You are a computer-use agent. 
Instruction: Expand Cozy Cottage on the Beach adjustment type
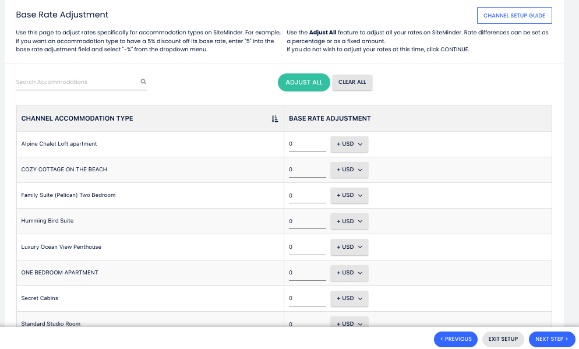[349, 170]
